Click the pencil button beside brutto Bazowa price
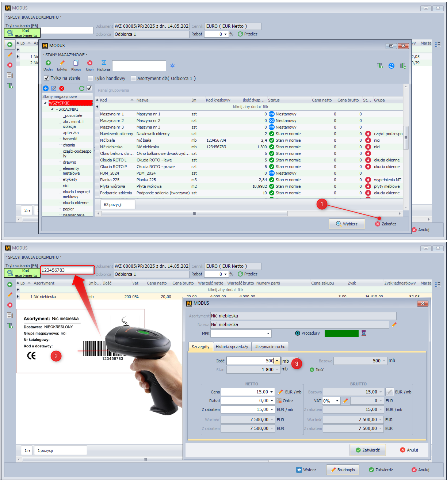 click(390, 392)
